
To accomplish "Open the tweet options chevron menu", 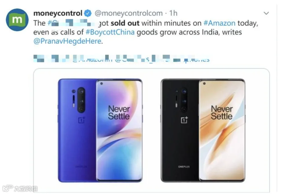I will tap(266, 13).
